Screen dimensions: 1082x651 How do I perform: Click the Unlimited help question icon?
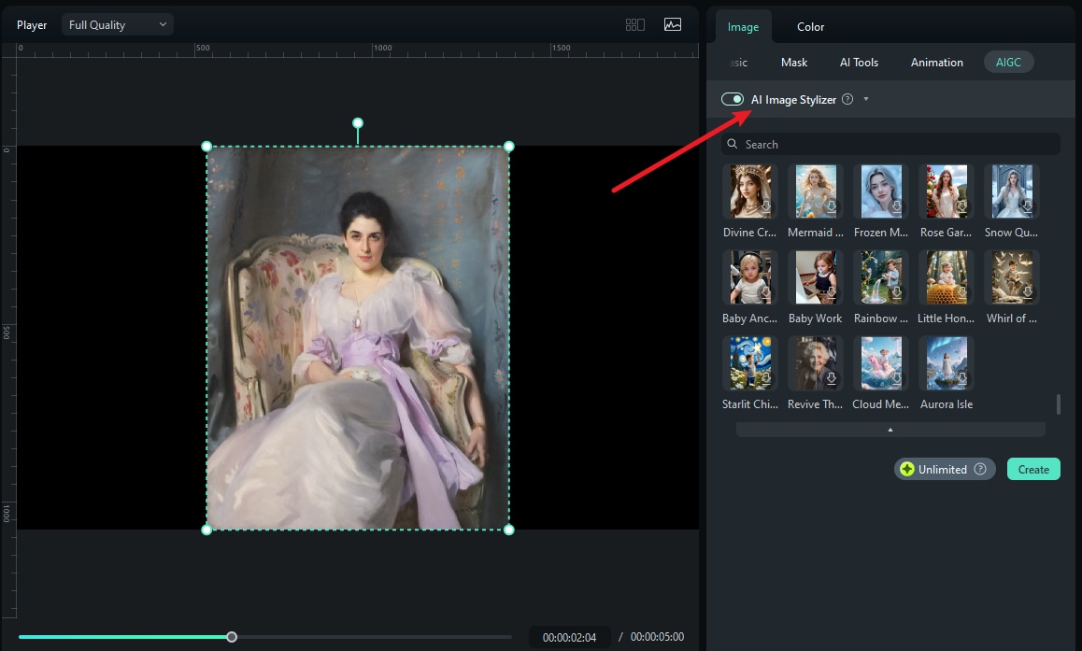pos(980,469)
